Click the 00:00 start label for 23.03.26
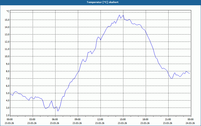Viewport: 201px width, 126px height. (10, 119)
